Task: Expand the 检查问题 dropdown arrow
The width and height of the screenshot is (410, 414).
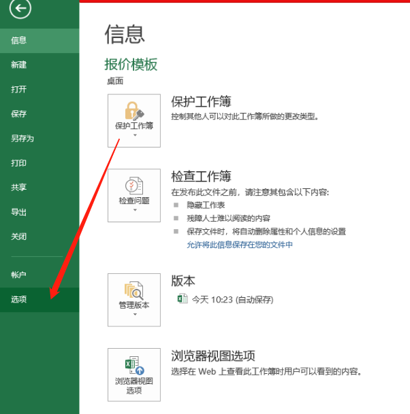Action: point(134,210)
